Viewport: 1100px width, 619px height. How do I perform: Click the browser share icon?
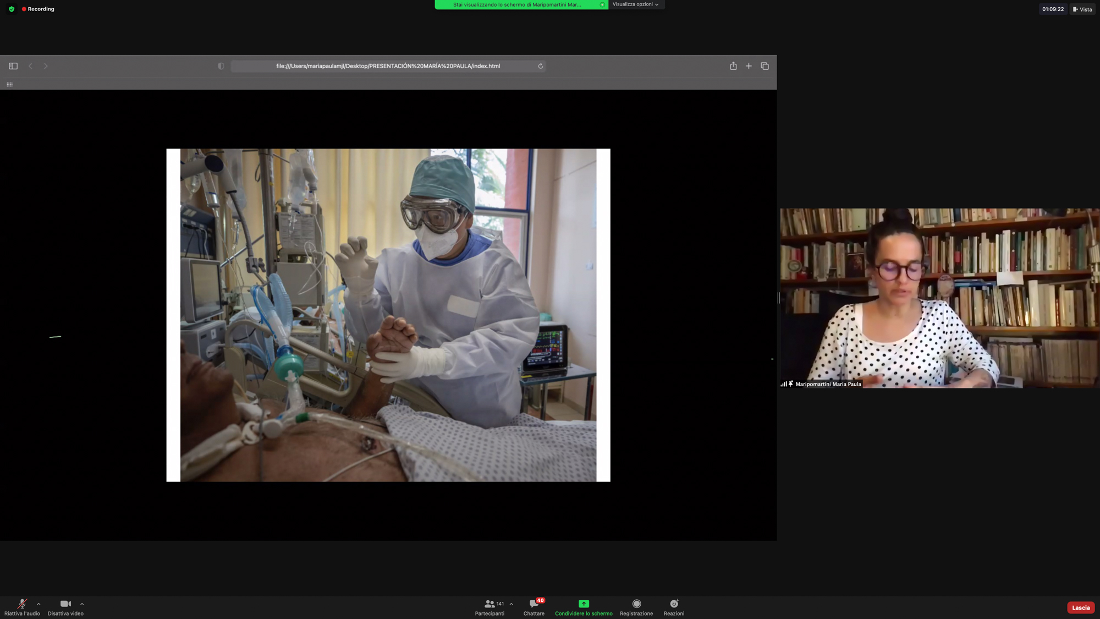[x=733, y=66]
